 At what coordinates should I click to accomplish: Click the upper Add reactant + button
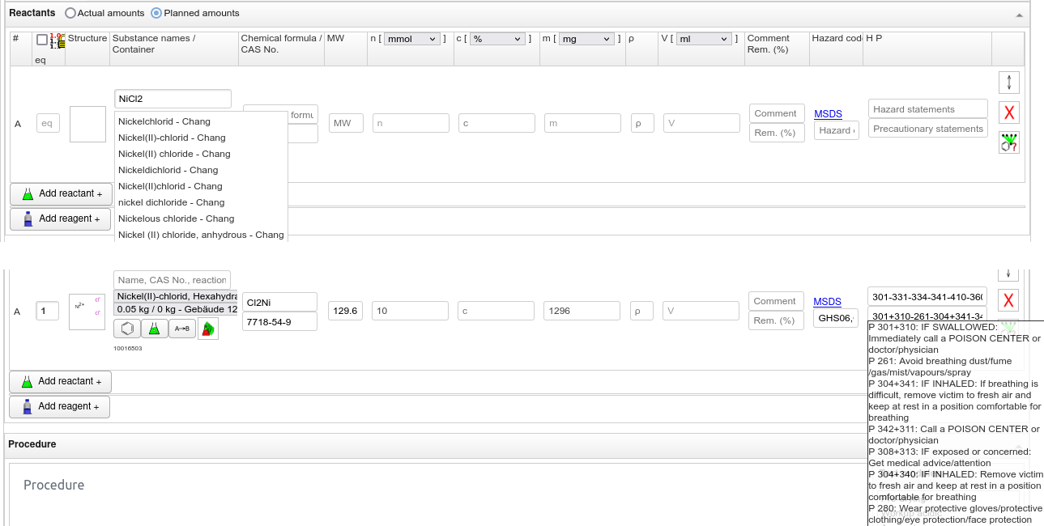coord(61,193)
